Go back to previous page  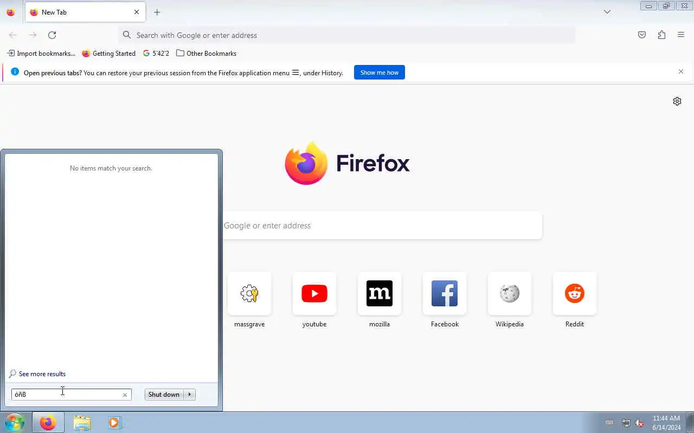(x=13, y=35)
